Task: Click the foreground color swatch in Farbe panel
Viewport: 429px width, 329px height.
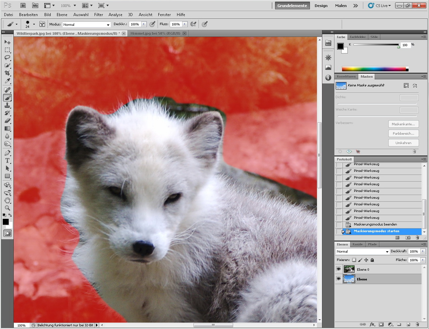Action: click(340, 46)
